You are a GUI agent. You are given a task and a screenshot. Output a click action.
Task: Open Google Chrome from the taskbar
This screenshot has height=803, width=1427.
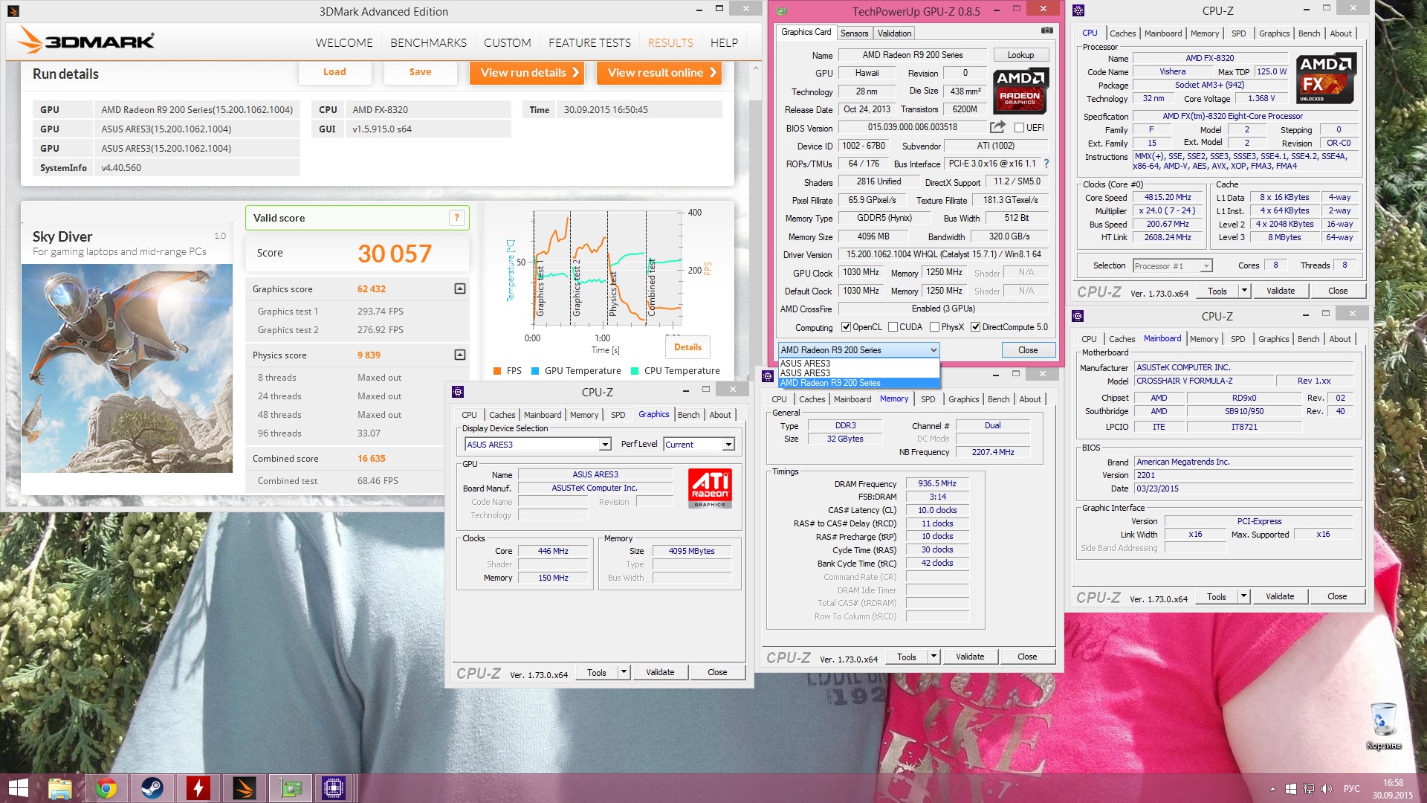click(106, 788)
